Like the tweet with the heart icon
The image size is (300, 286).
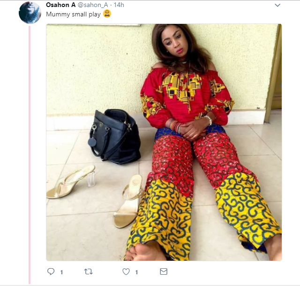pos(126,271)
